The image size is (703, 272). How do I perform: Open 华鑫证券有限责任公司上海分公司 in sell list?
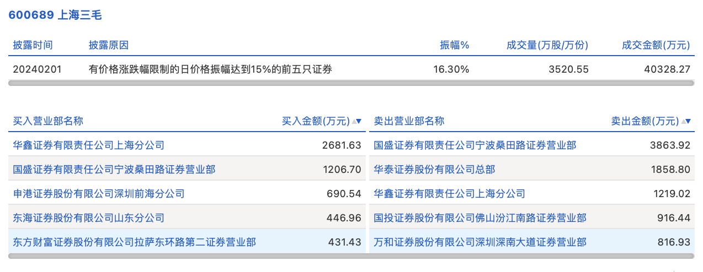point(449,194)
